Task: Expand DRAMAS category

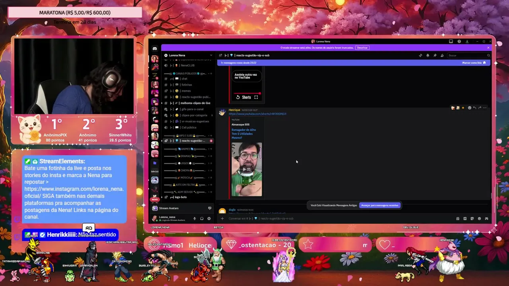Action: click(x=187, y=156)
